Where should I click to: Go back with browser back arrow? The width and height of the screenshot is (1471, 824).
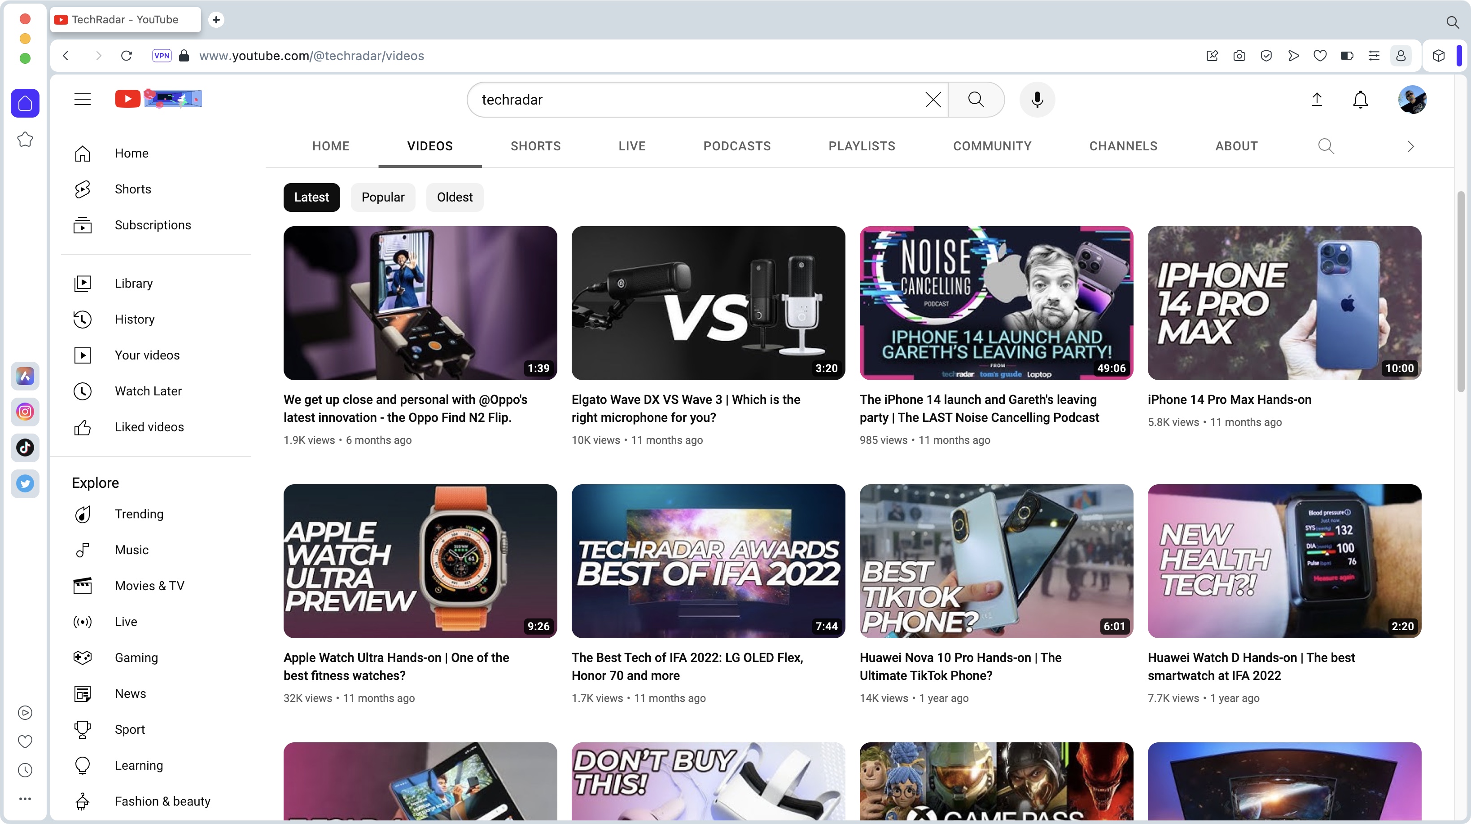coord(66,55)
